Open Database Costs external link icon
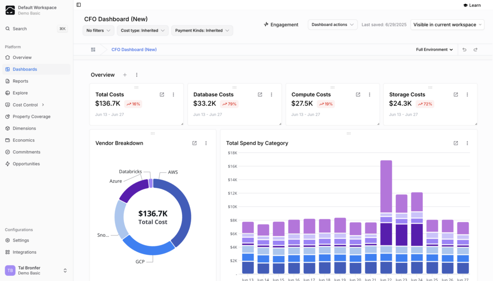The image size is (493, 281). [x=260, y=95]
